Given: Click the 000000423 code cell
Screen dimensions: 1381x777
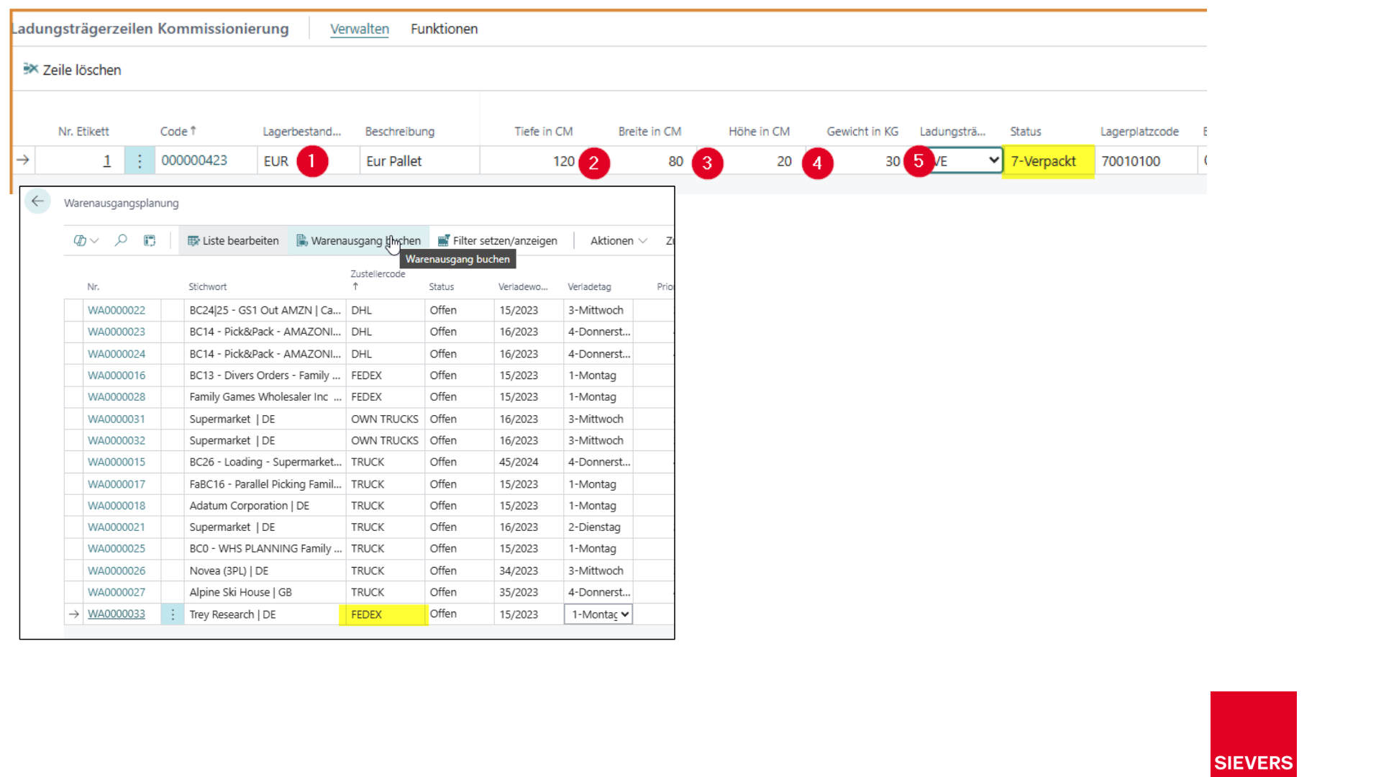Looking at the screenshot, I should [206, 160].
